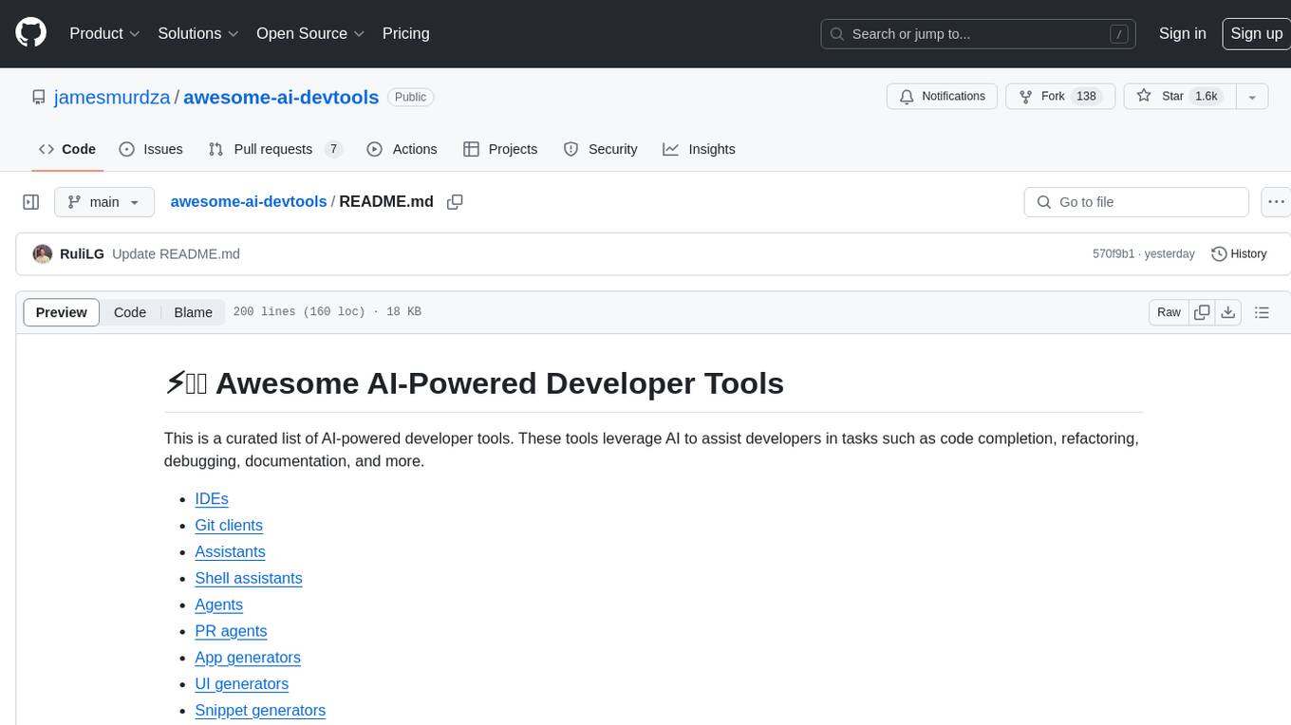Jump to the Assistants section
This screenshot has width=1291, height=725.
point(230,552)
